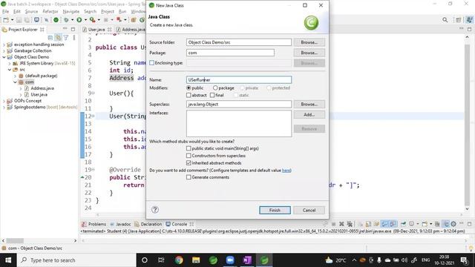
Task: Expand the OOPs Concept project
Action: [x=4, y=101]
